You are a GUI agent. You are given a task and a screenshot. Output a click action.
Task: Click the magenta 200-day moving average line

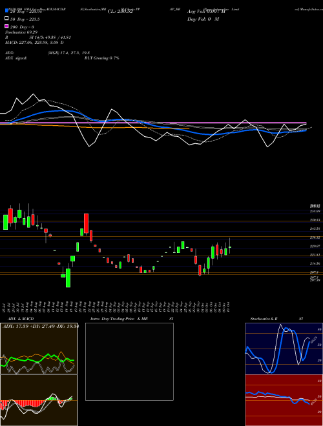click(x=153, y=123)
